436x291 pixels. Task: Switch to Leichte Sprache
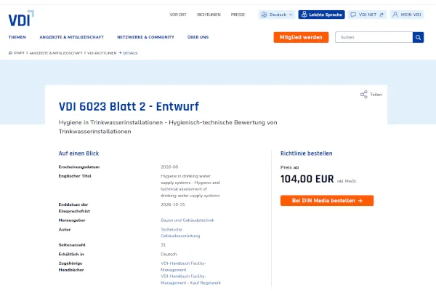tap(321, 15)
